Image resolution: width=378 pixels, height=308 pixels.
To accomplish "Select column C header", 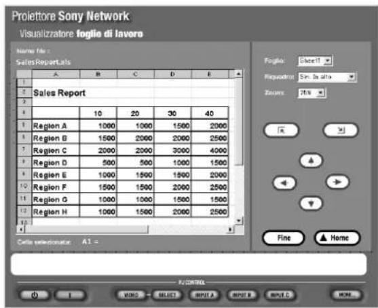I will (135, 74).
